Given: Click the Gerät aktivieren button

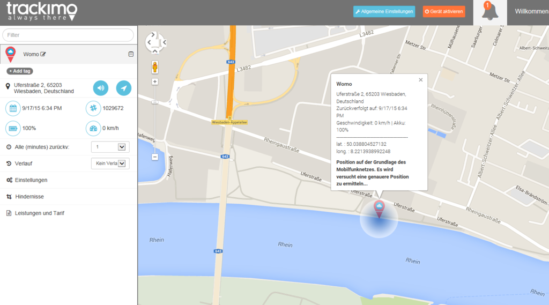Looking at the screenshot, I should pos(443,11).
